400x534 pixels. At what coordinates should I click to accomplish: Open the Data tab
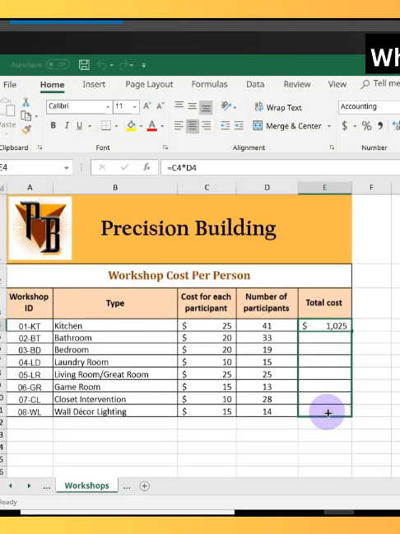(x=255, y=84)
